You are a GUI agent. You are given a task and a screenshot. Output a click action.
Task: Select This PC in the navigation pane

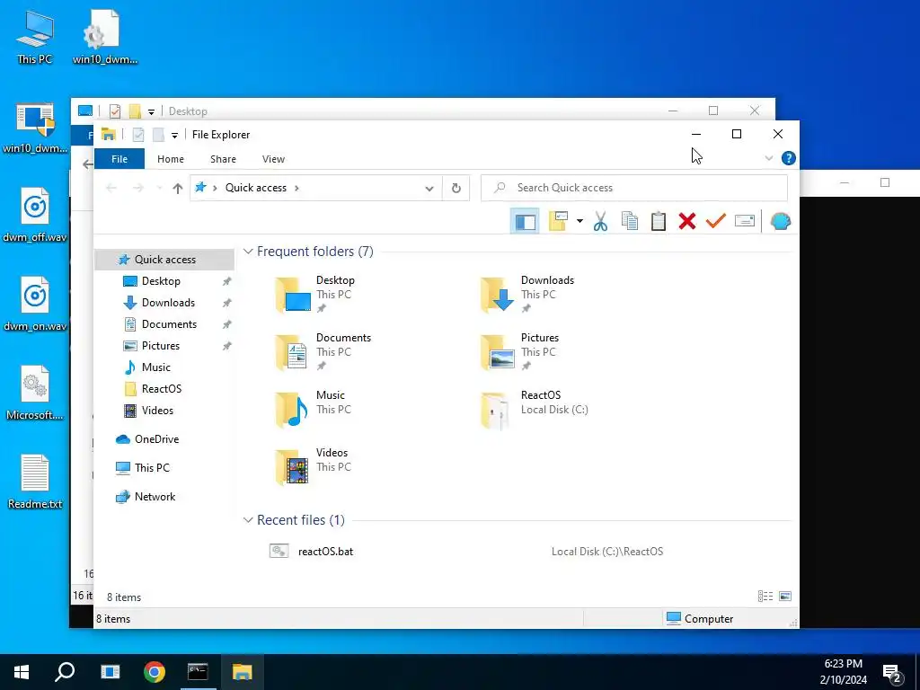pyautogui.click(x=151, y=468)
